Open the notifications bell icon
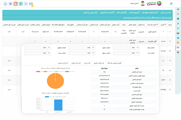181x120 pixels. pyautogui.click(x=5, y=4)
